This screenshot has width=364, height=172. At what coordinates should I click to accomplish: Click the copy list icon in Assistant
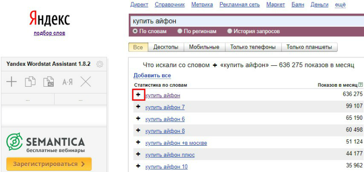click(30, 82)
